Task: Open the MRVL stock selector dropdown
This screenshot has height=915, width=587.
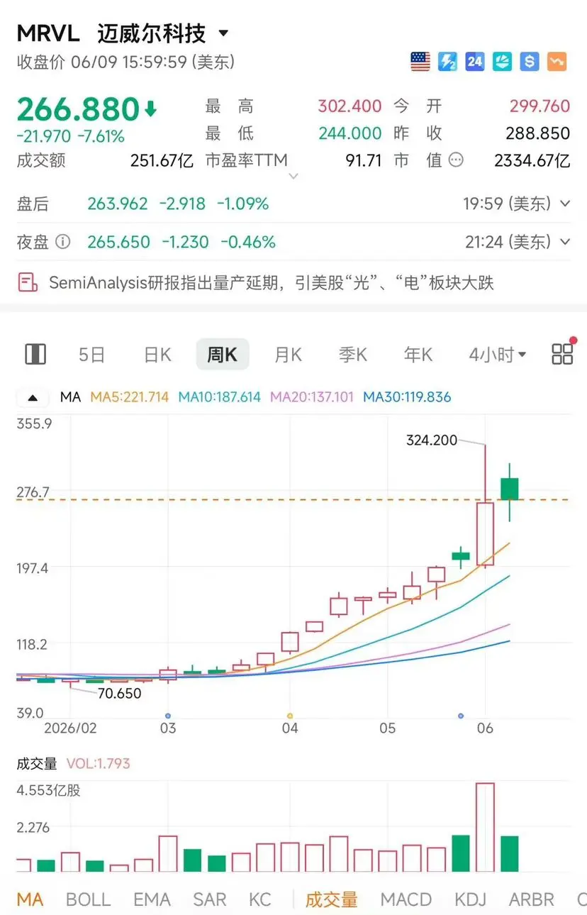Action: (x=223, y=33)
